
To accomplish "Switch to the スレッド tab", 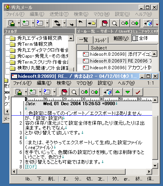I will tap(101, 40).
